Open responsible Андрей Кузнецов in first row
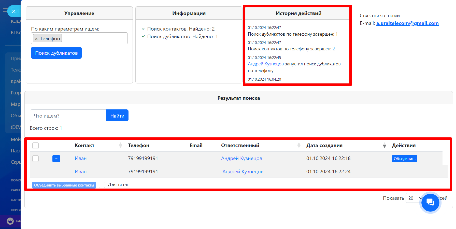 pos(241,158)
